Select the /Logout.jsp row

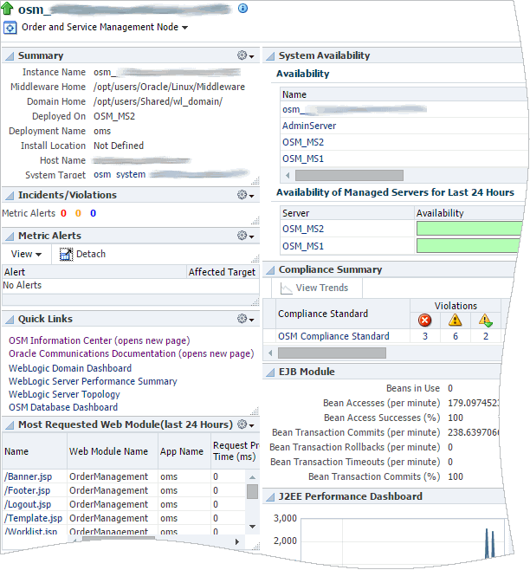(125, 504)
